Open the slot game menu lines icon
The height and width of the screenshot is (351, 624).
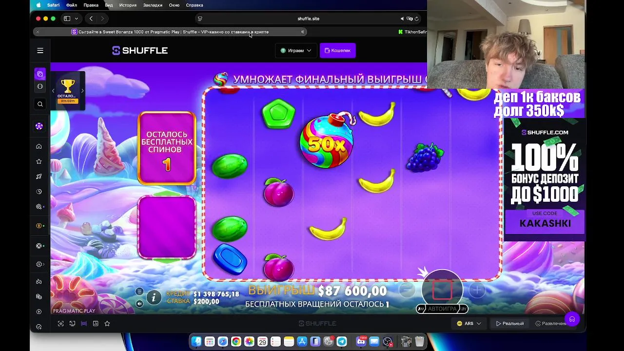(x=139, y=292)
